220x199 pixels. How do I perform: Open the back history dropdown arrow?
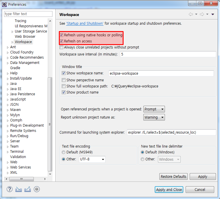pos(196,14)
